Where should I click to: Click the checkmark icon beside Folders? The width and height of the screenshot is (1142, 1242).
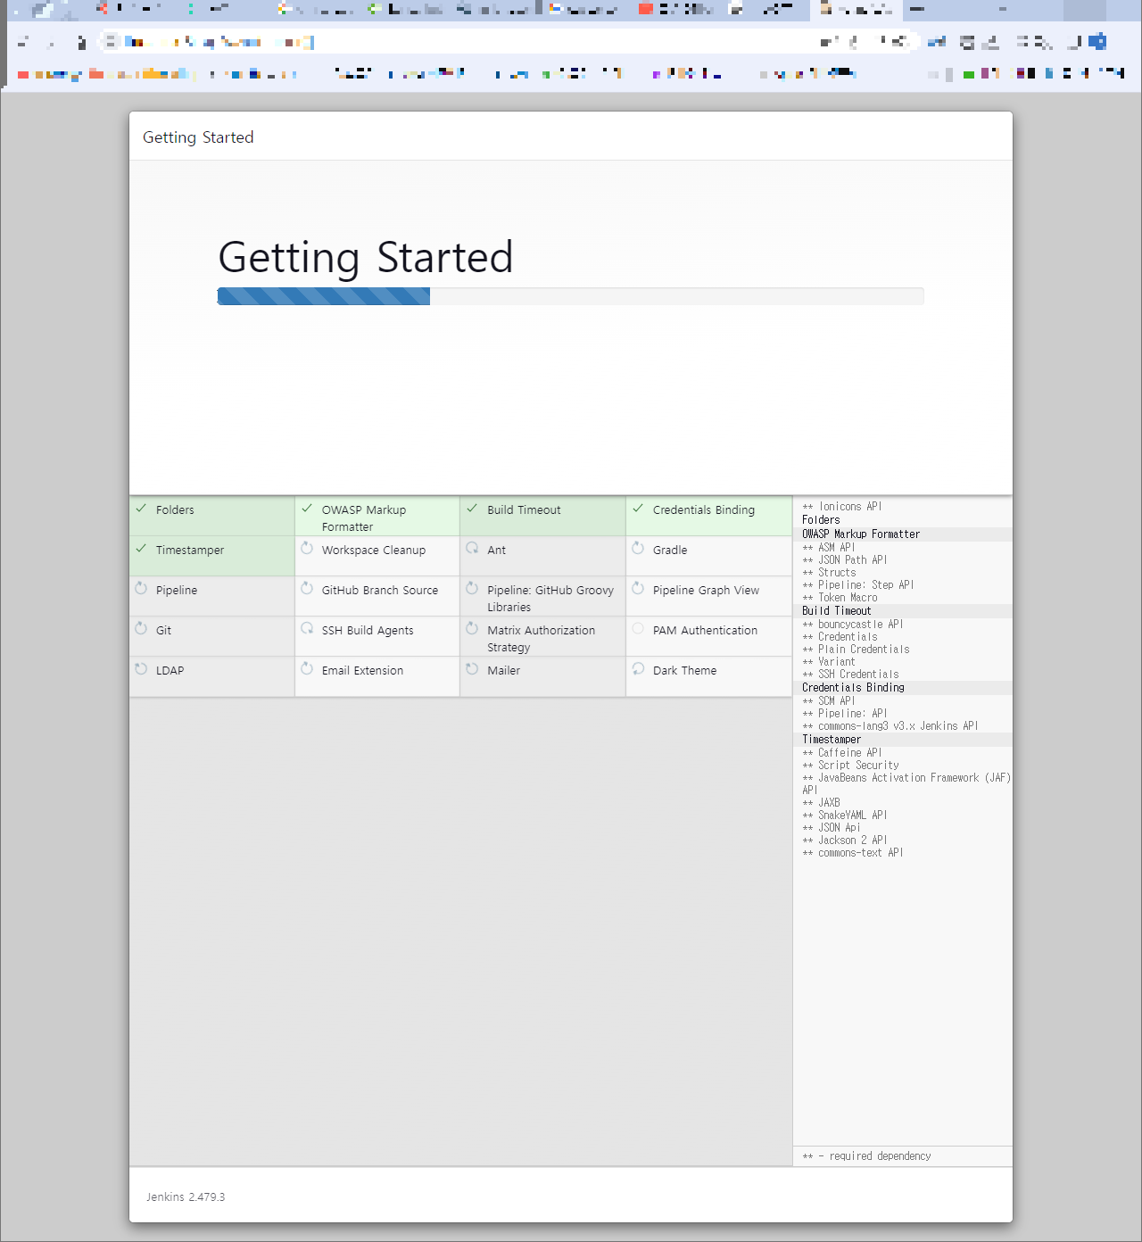point(141,509)
